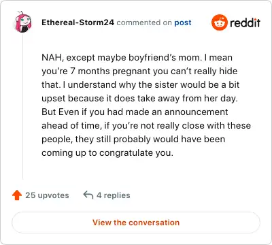Click the line starting "But Even if you"
This screenshot has height=245, width=272.
(x=135, y=112)
